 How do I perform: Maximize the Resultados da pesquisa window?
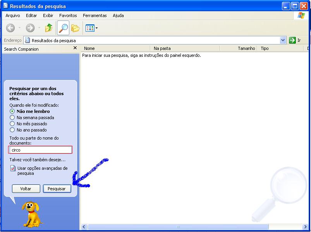click(x=295, y=6)
